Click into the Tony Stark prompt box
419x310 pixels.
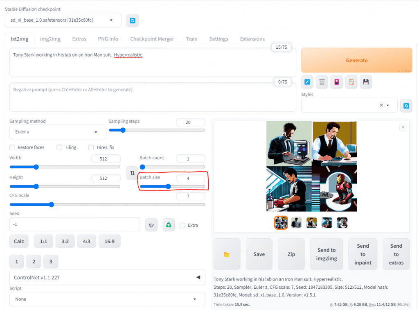tap(153, 62)
